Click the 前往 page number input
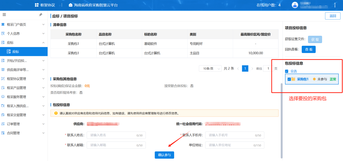This screenshot has width=343, height=161. tap(268, 68)
